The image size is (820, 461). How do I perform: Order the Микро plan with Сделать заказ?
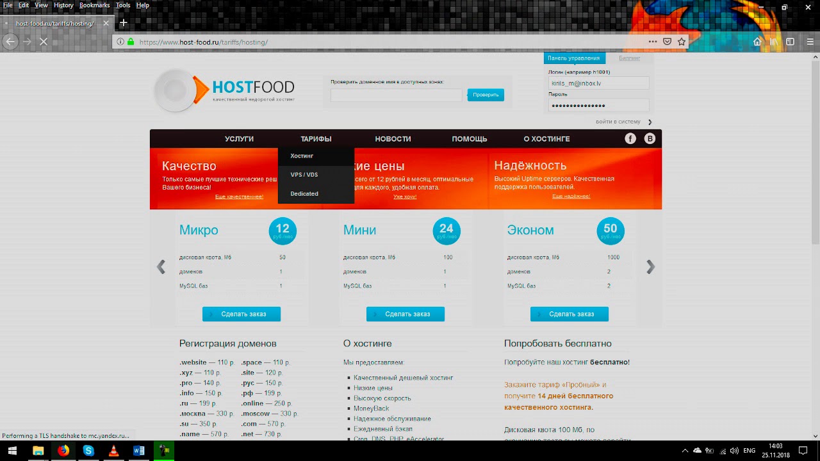[x=242, y=314]
